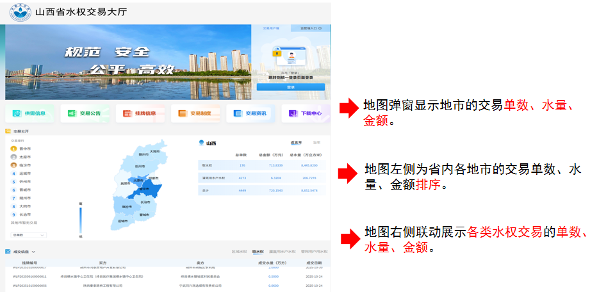Click the 供需信息 icon
This screenshot has height=292, width=590.
17,113
